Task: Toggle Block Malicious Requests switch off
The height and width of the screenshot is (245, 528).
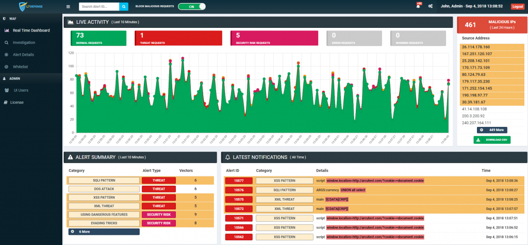Action: point(192,6)
